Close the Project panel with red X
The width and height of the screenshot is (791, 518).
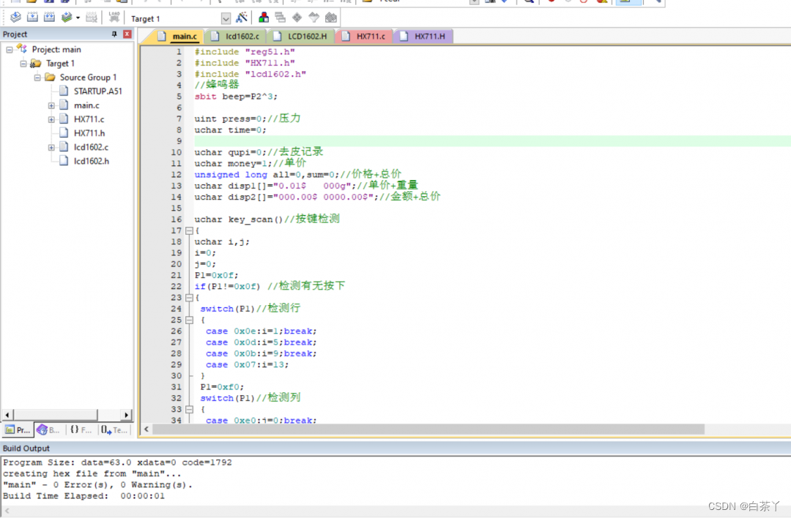(127, 34)
